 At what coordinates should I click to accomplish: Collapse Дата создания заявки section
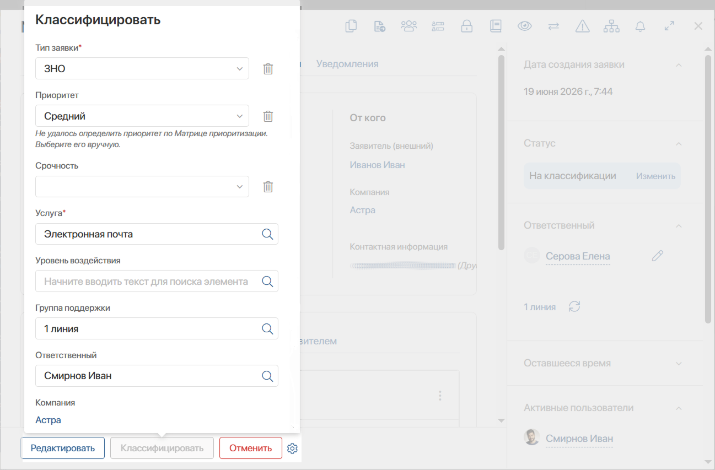pos(679,65)
